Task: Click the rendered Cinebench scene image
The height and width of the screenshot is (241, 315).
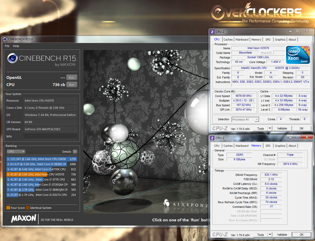Action: (146, 132)
